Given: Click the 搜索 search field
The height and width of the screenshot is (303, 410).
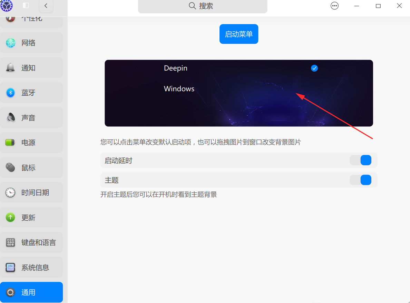Looking at the screenshot, I should [x=203, y=6].
